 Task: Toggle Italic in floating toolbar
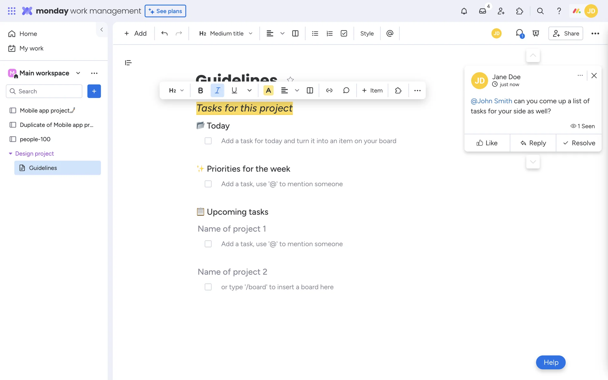[x=217, y=91]
